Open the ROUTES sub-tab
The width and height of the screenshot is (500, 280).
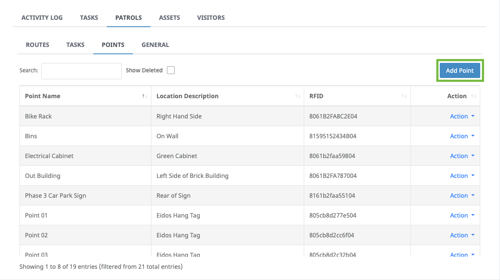(x=37, y=44)
